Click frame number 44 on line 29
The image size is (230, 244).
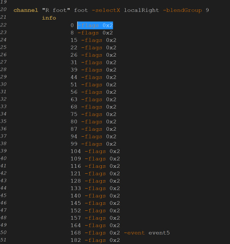pos(74,77)
